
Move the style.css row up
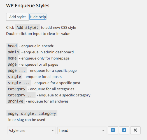pos(113,130)
